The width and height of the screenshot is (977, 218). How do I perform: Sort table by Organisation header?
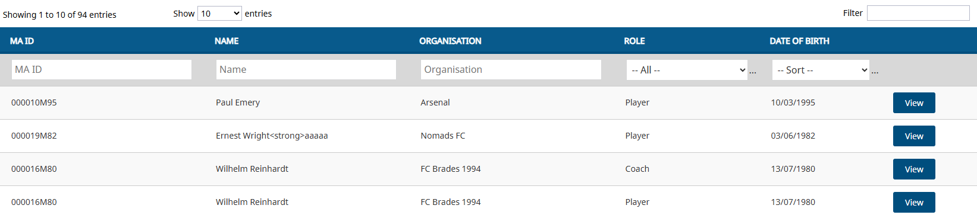[x=450, y=41]
